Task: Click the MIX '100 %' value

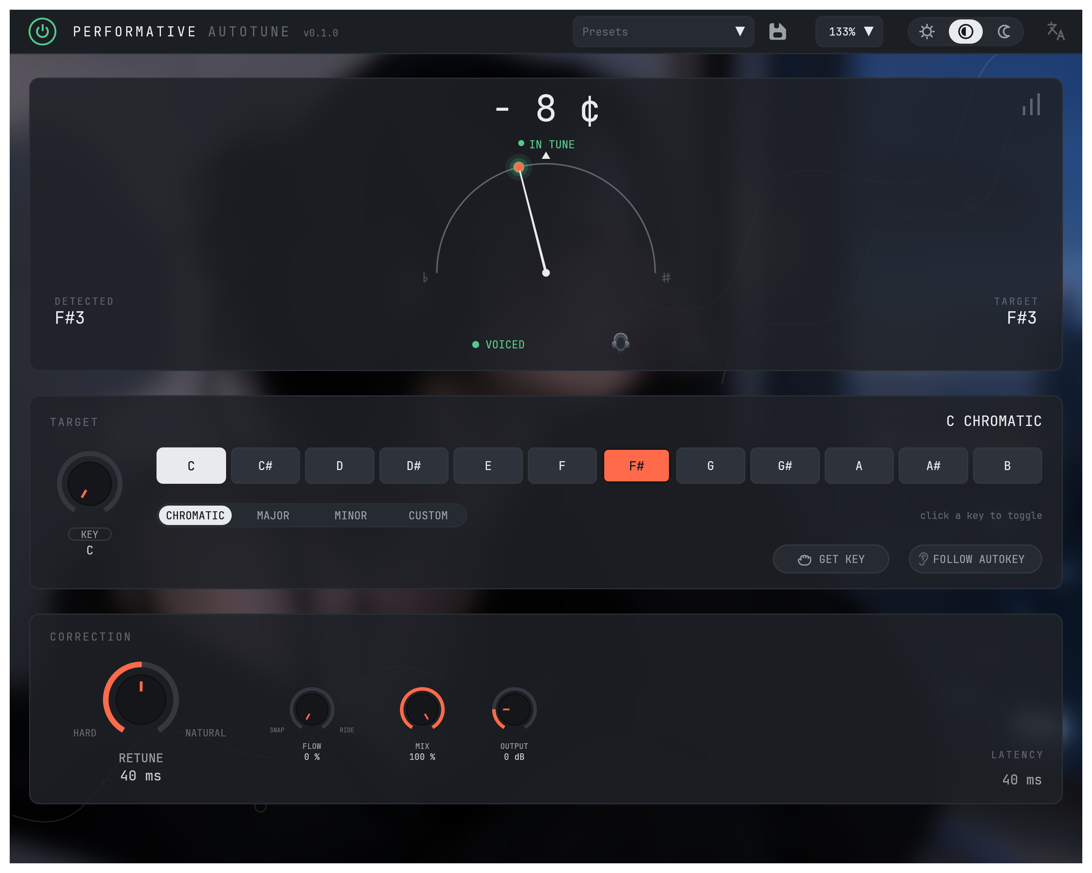Action: click(422, 757)
